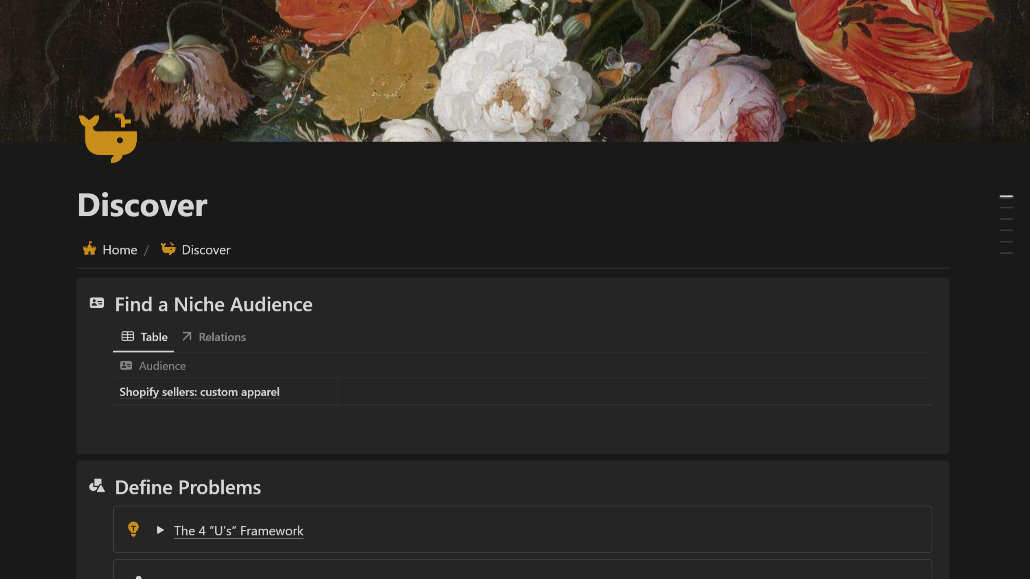Click the floral cover image
The height and width of the screenshot is (579, 1030).
(x=515, y=71)
